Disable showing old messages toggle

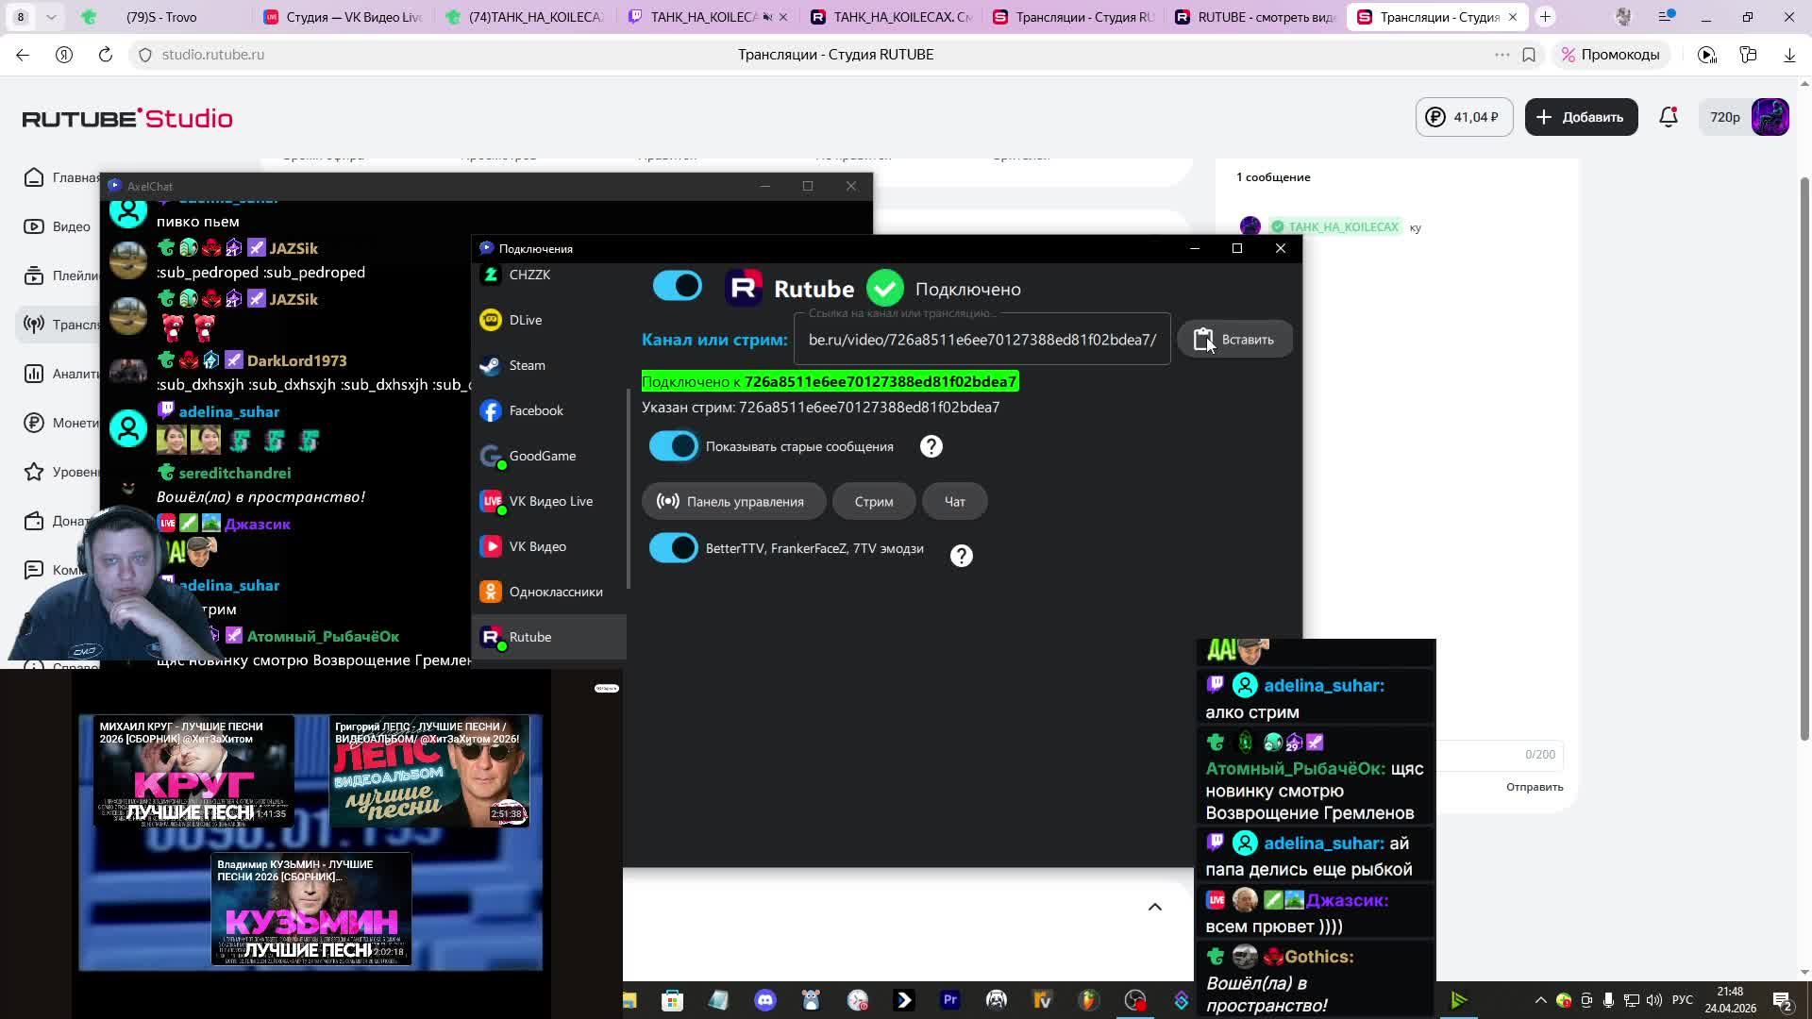click(673, 446)
